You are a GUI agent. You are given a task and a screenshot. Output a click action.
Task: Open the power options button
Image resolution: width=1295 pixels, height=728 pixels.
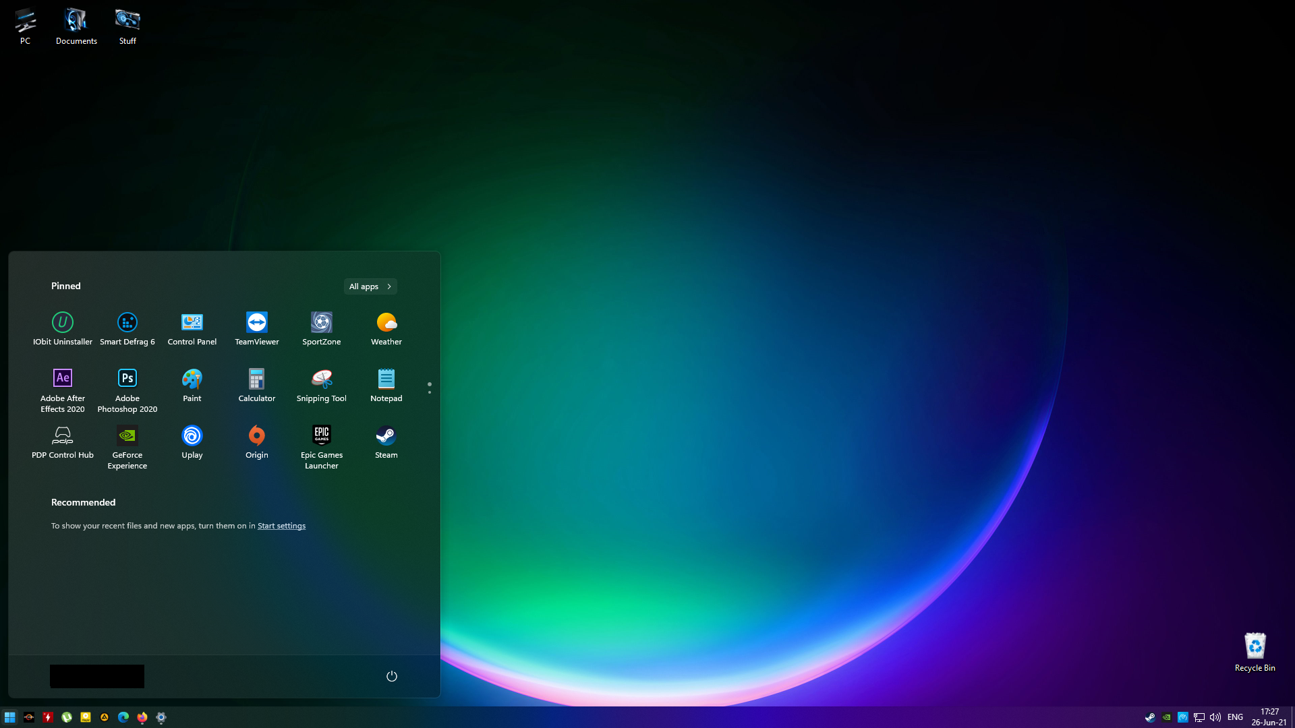[x=392, y=676]
